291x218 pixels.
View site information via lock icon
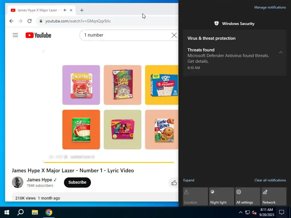pyautogui.click(x=41, y=21)
